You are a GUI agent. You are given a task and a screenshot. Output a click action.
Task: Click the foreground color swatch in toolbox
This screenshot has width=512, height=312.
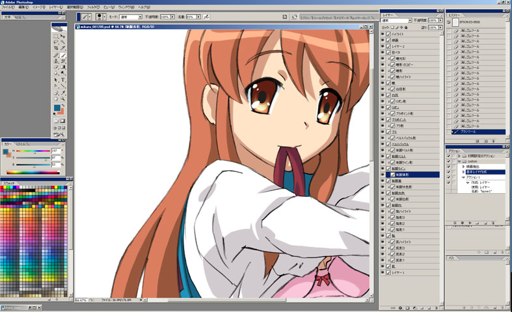tap(57, 108)
